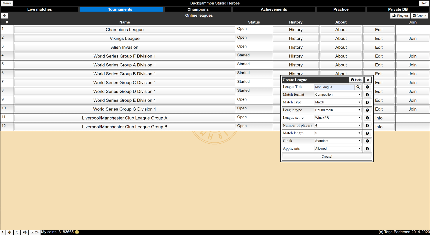430x235 pixels.
Task: Mute sound using the speaker icon
Action: click(x=24, y=232)
